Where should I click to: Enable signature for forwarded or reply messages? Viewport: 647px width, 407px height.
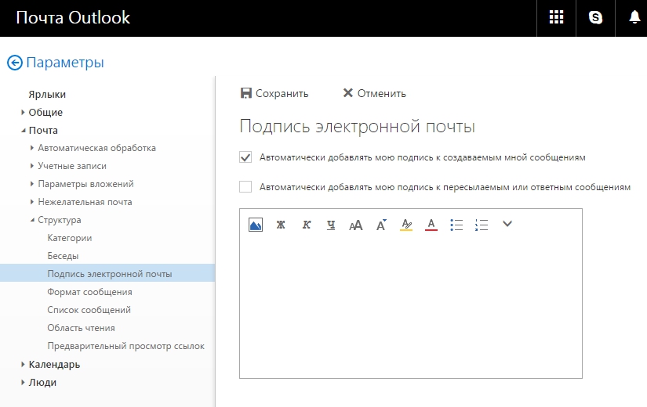point(245,186)
